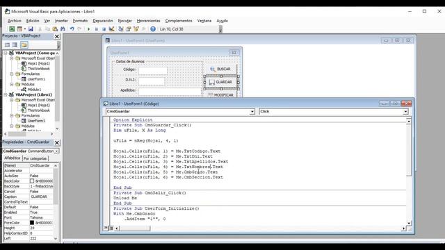Select Hoja1 (Hoja1) under first VBAProject

click(39, 63)
